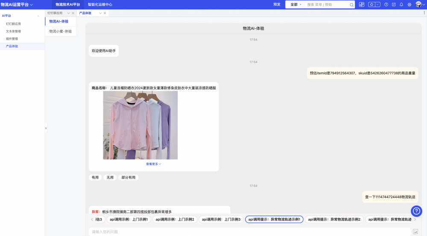Open the 全部 search scope dropdown
Viewport: 427px width, 236px height.
point(295,5)
